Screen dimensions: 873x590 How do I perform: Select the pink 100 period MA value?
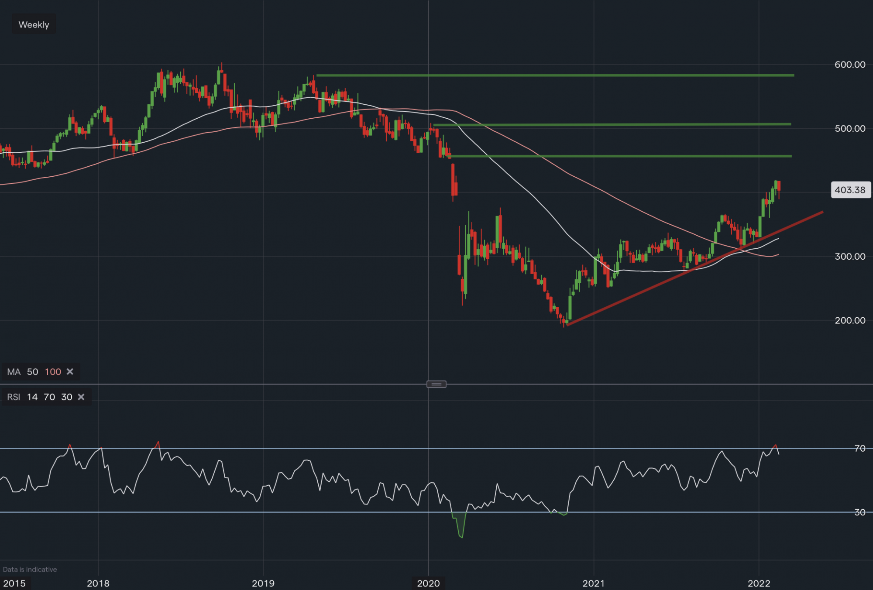(53, 372)
